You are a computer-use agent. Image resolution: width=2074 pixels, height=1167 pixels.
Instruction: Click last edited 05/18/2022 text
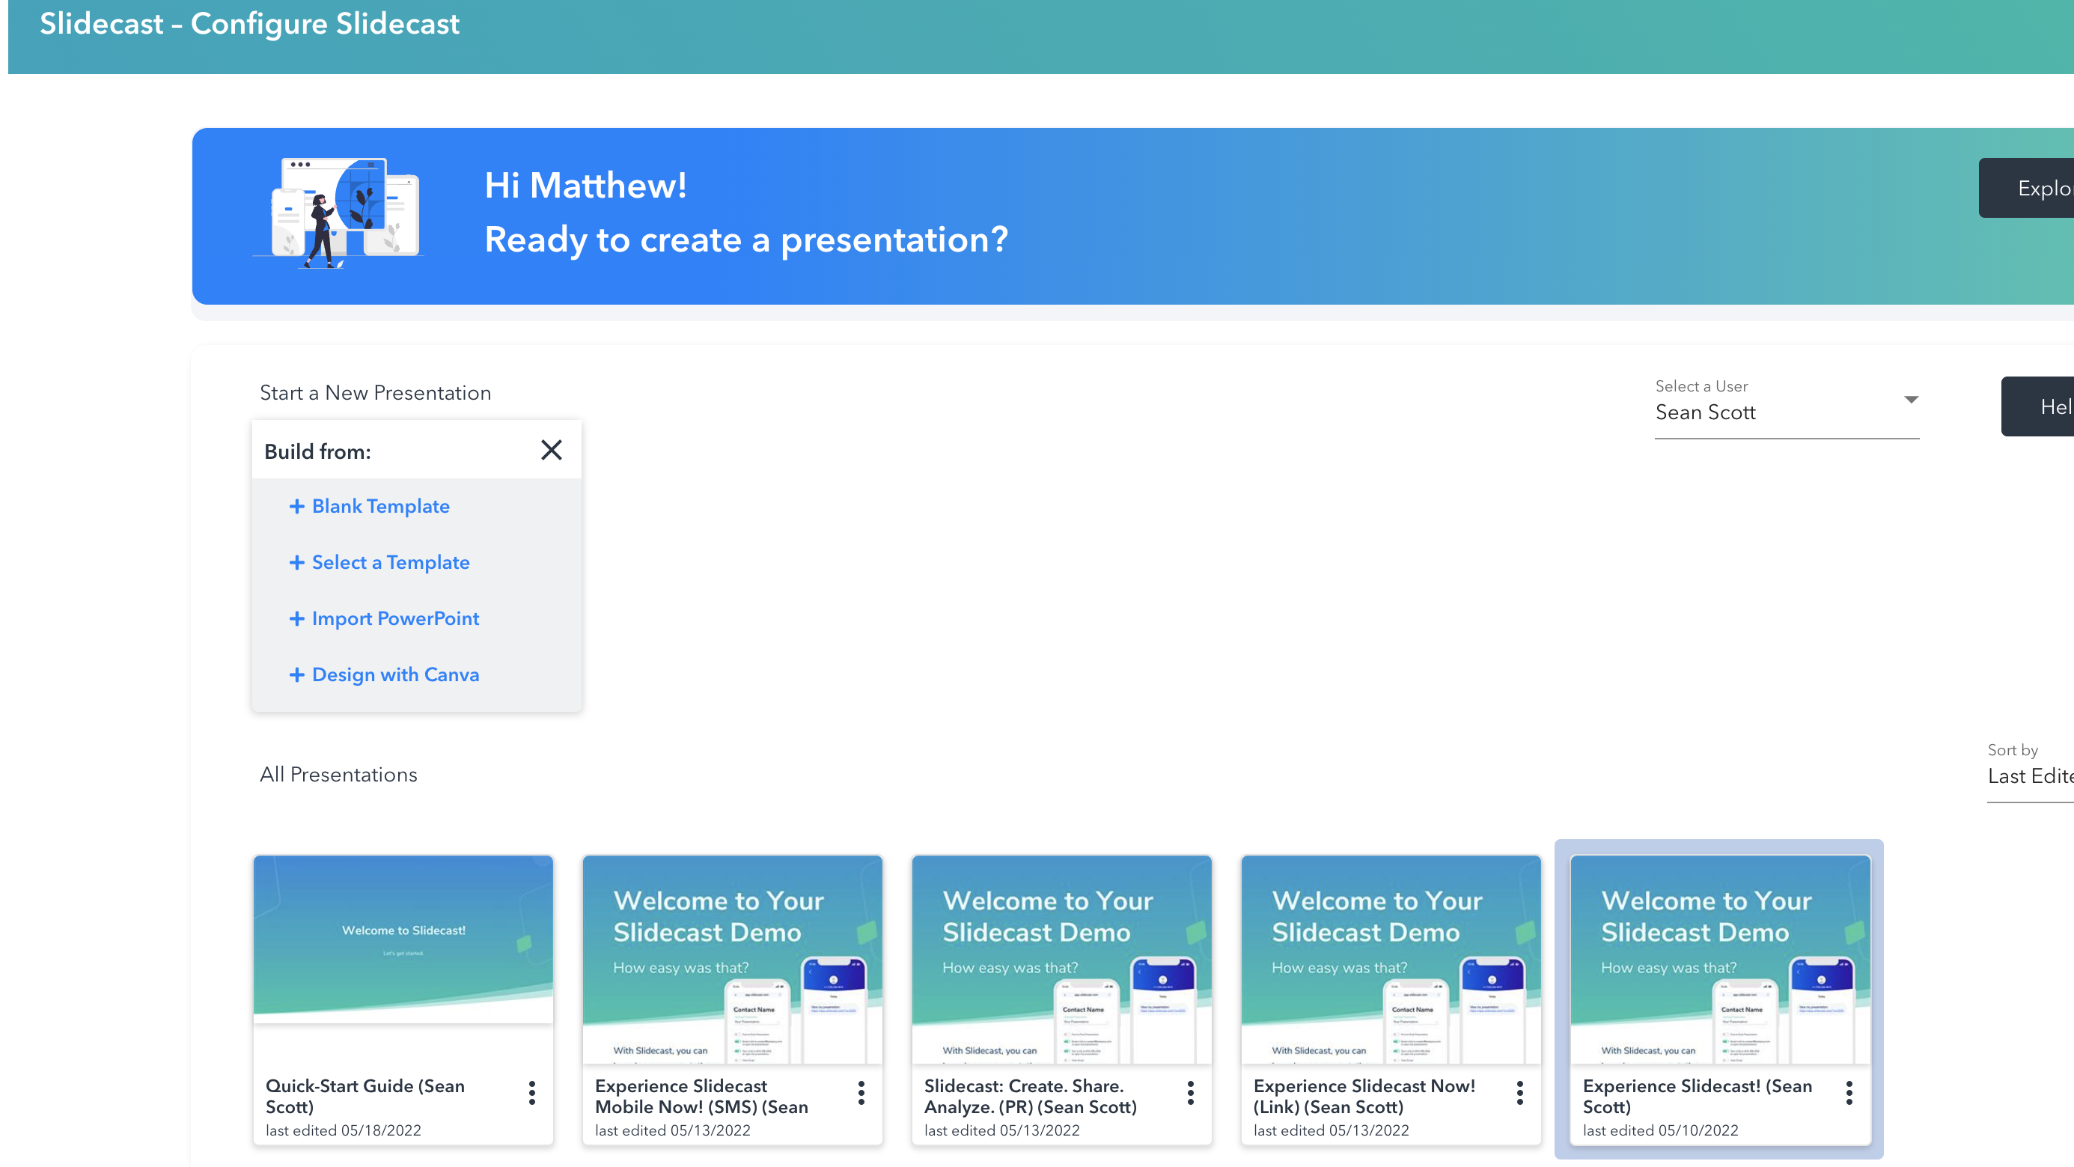(x=344, y=1131)
